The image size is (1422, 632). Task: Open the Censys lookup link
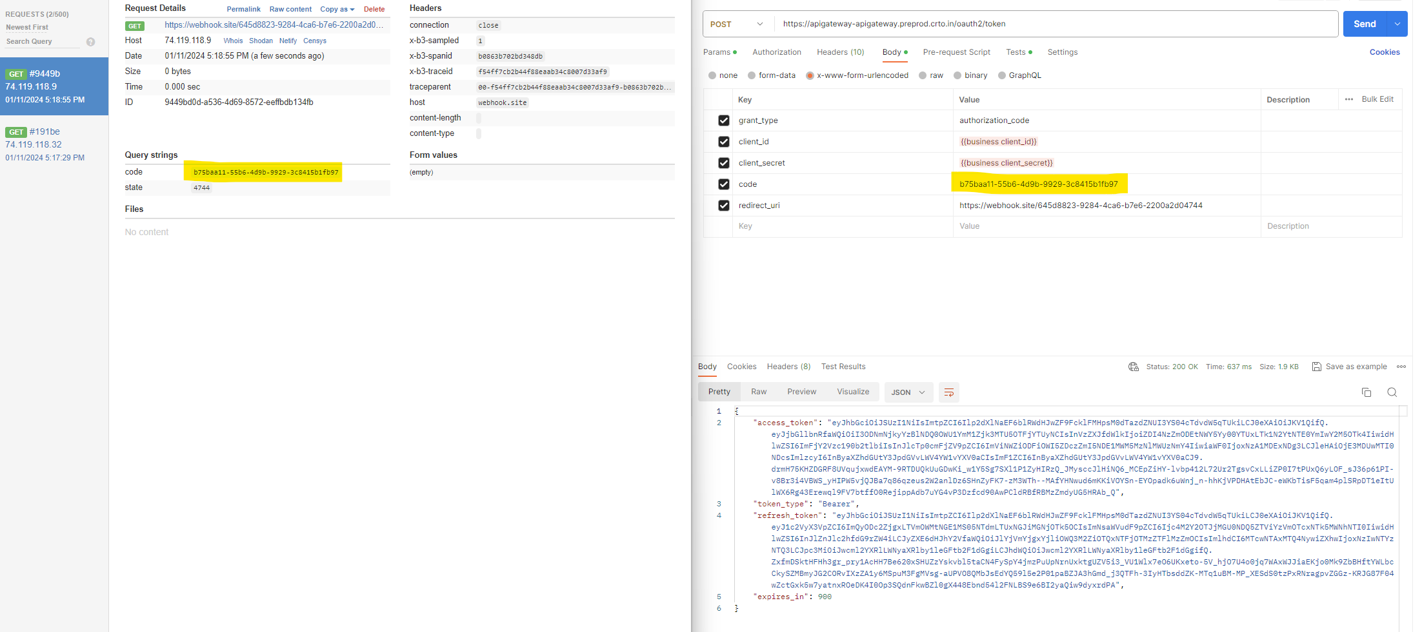point(315,41)
